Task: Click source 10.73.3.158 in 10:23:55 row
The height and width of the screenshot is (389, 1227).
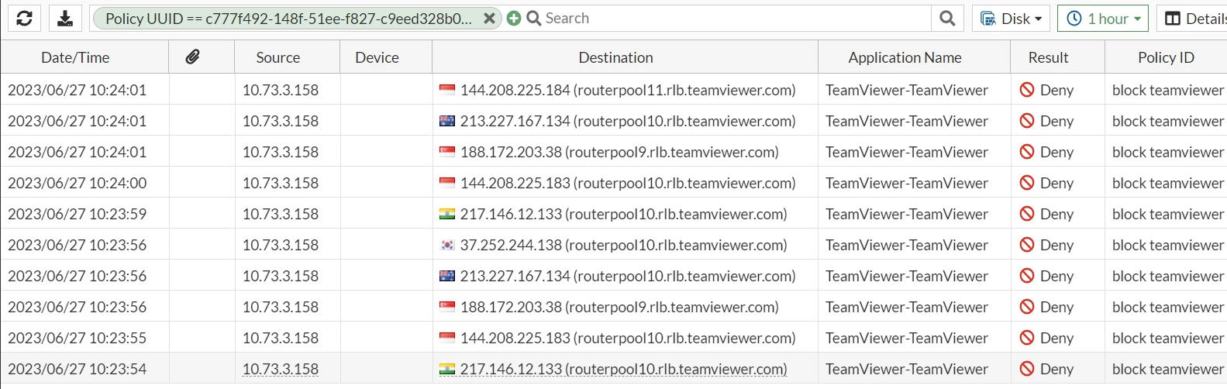Action: click(x=281, y=338)
